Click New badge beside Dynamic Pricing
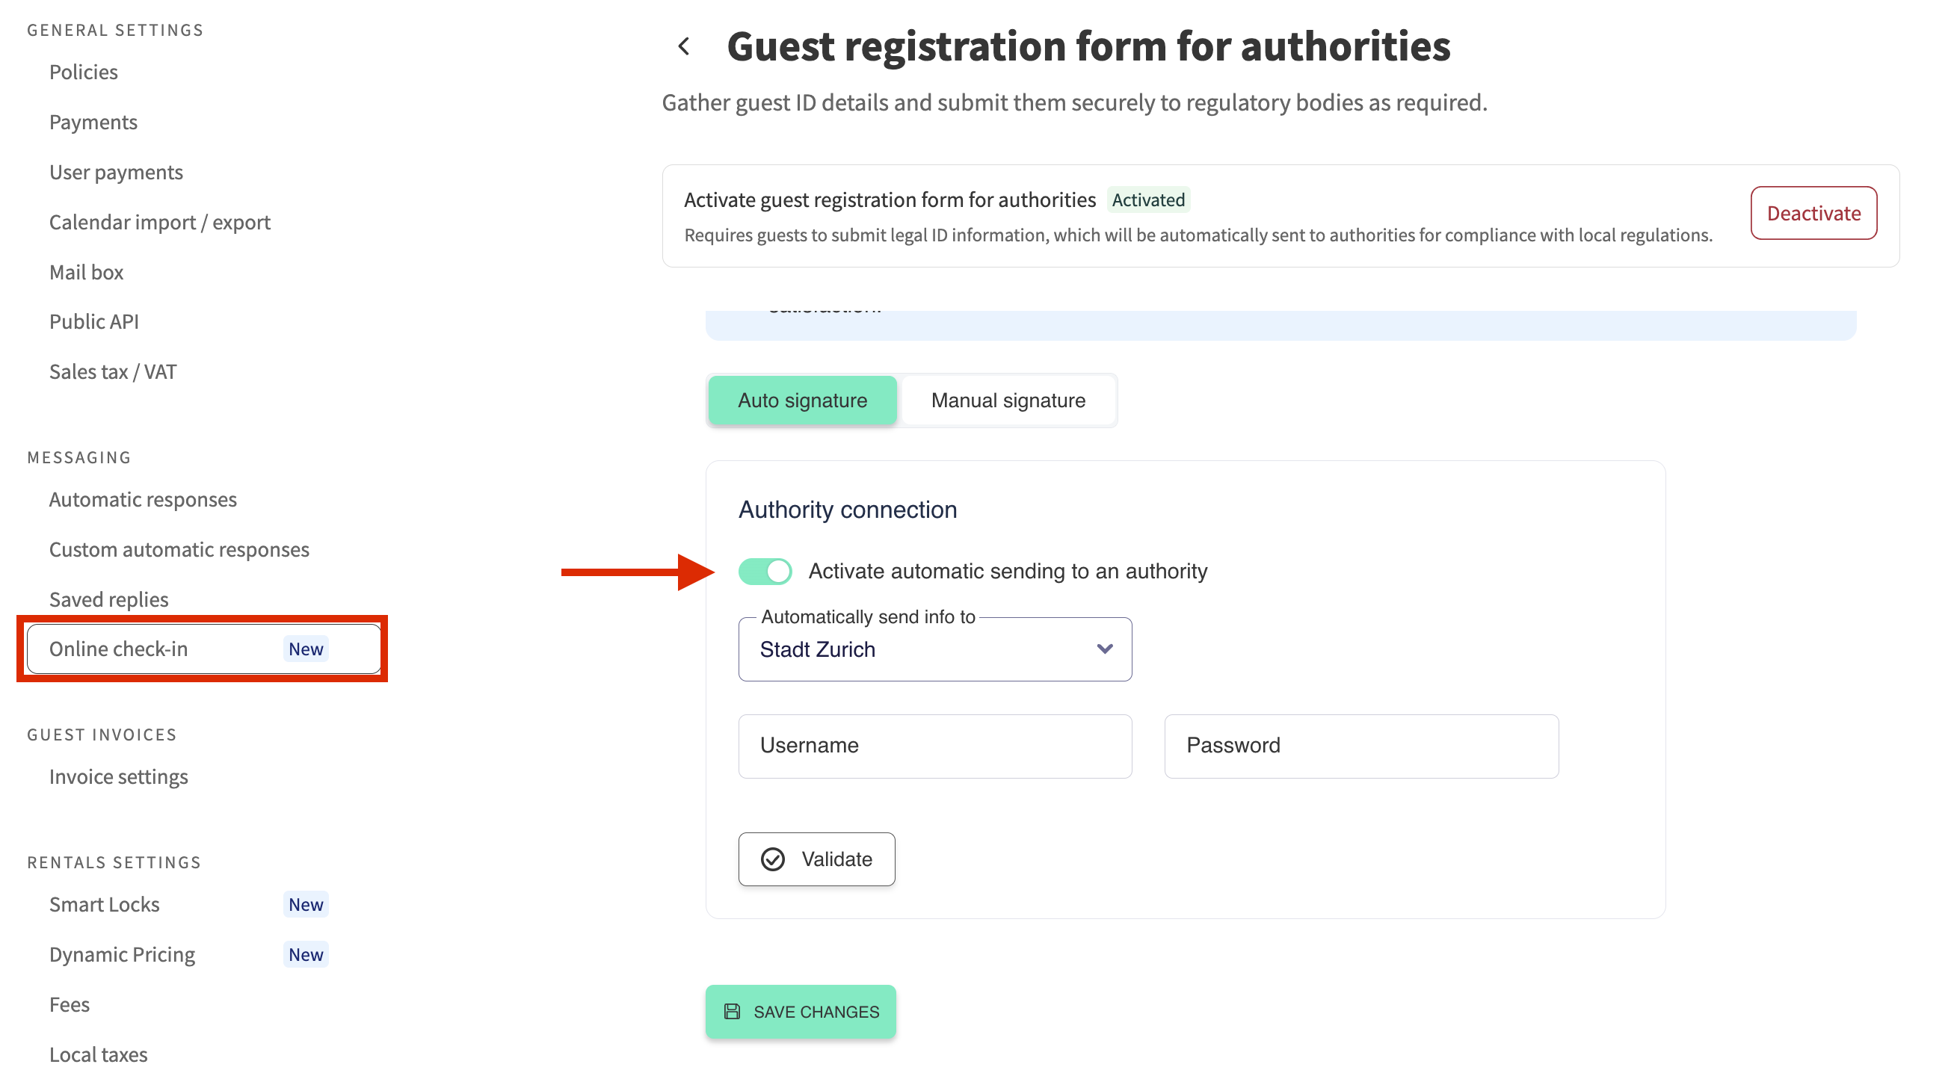 coord(306,953)
